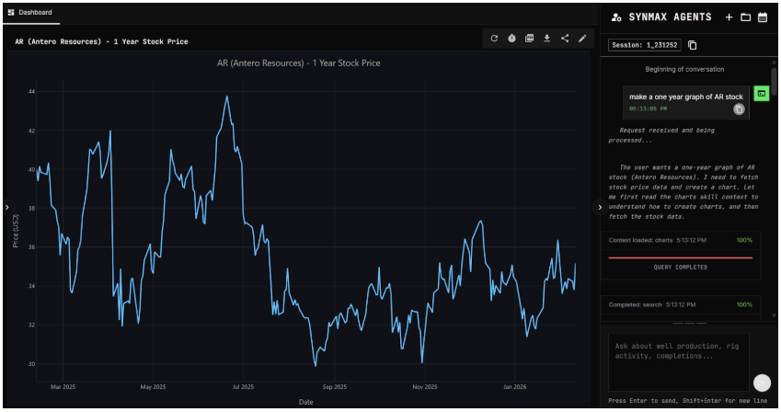Collapse the agents panel chevron
The width and height of the screenshot is (781, 412).
point(600,207)
